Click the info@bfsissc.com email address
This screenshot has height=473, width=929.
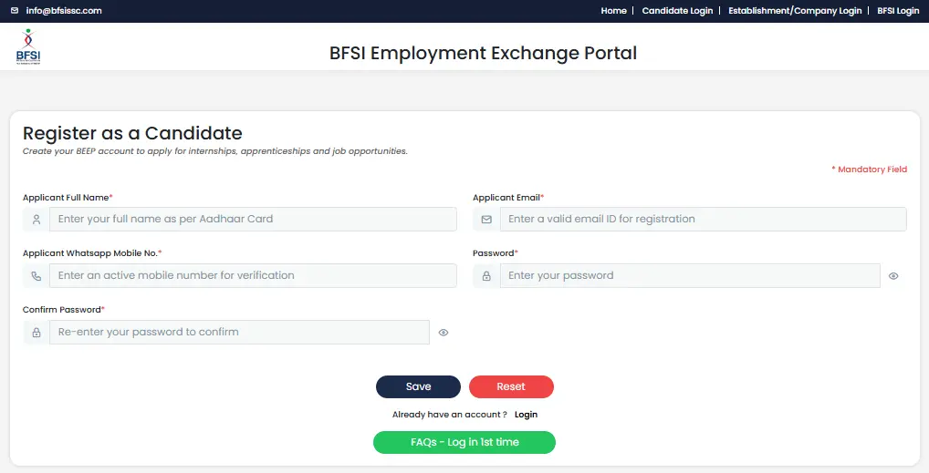click(64, 11)
